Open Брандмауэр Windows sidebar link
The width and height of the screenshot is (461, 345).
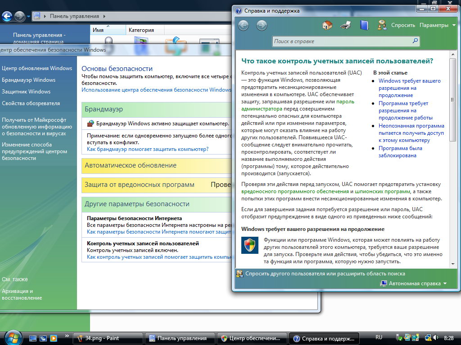28,80
